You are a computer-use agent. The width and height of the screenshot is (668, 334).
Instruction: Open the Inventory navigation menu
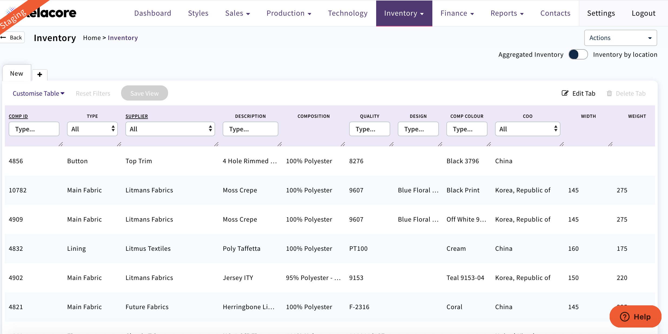pos(404,13)
